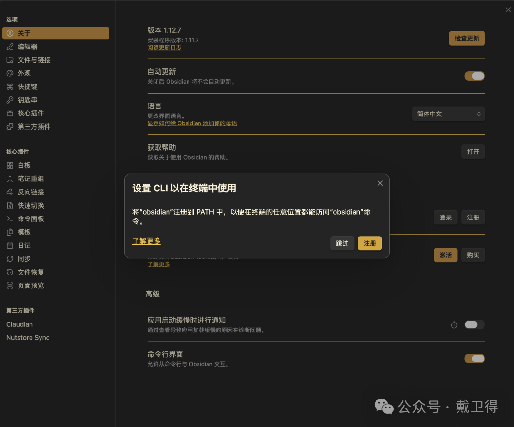Click the 第三方插件 puzzle icon

click(10, 127)
